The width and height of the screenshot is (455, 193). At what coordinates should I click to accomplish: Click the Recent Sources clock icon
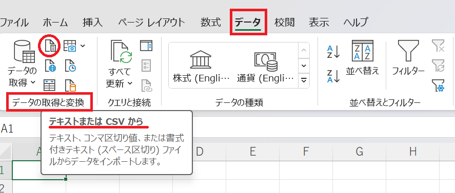(70, 66)
